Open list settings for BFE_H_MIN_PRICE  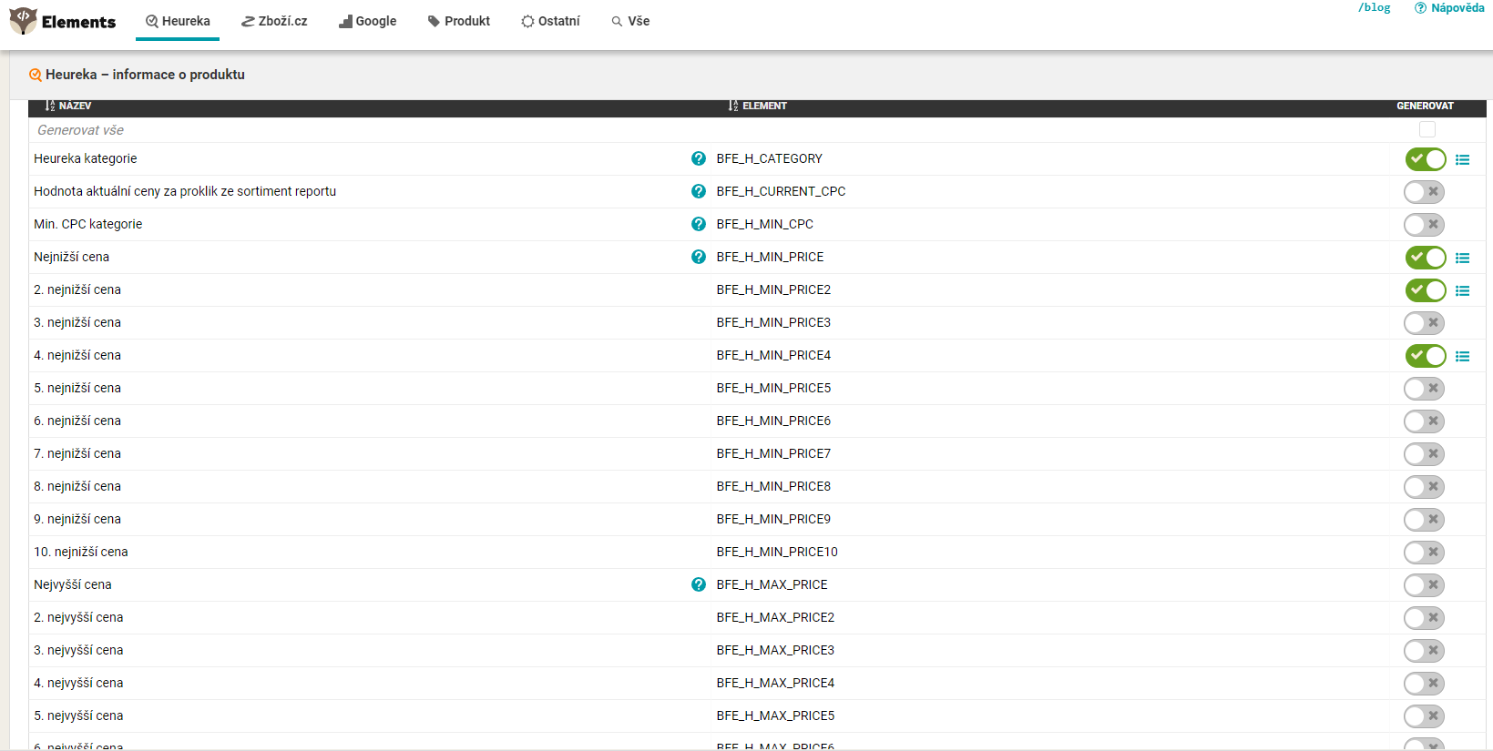point(1463,258)
